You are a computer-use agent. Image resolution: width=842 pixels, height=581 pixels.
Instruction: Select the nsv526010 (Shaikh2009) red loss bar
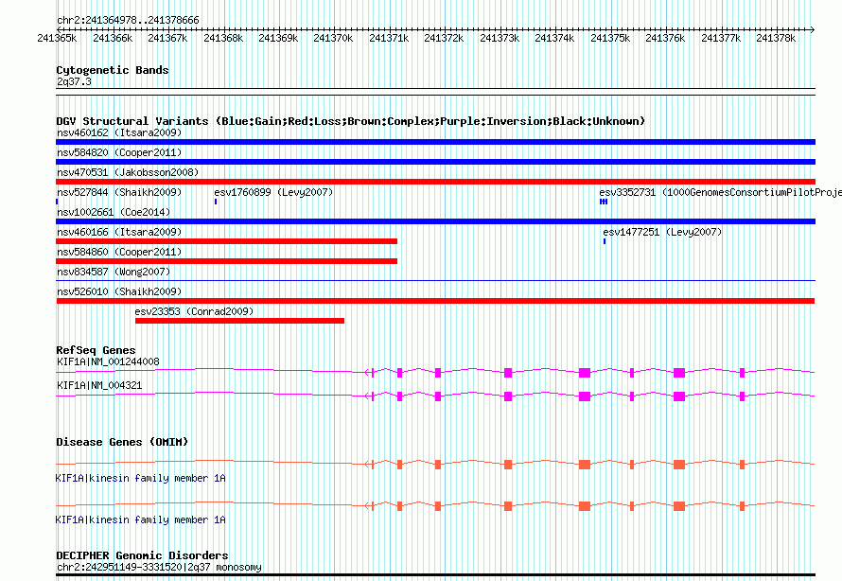pos(435,301)
